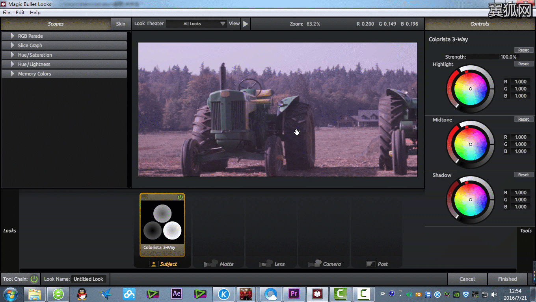Click the blue Q browser icon on the taskbar
This screenshot has height=302, width=536.
point(271,294)
